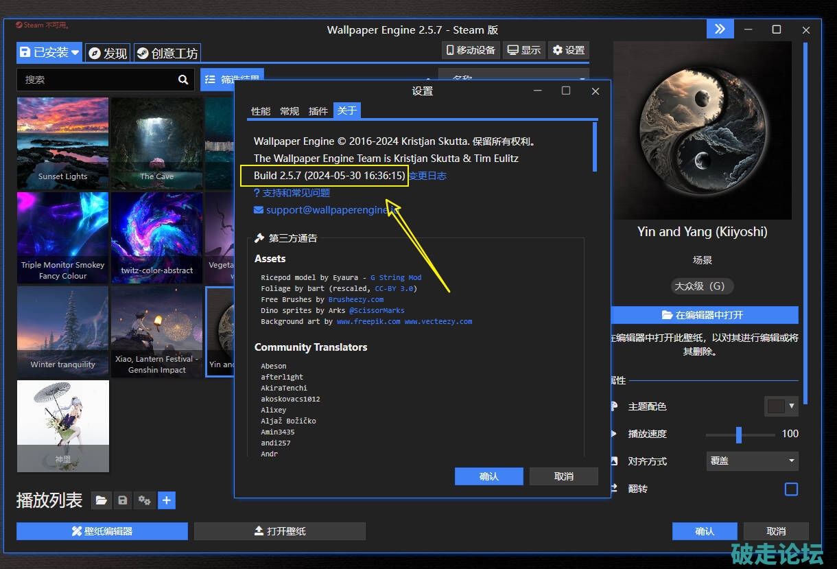Add new playlist with plus icon

tap(167, 500)
